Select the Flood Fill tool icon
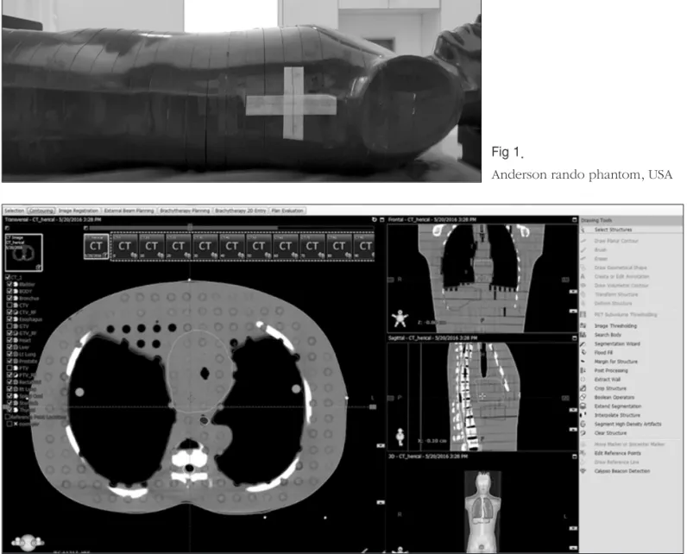The height and width of the screenshot is (554, 687). point(583,353)
